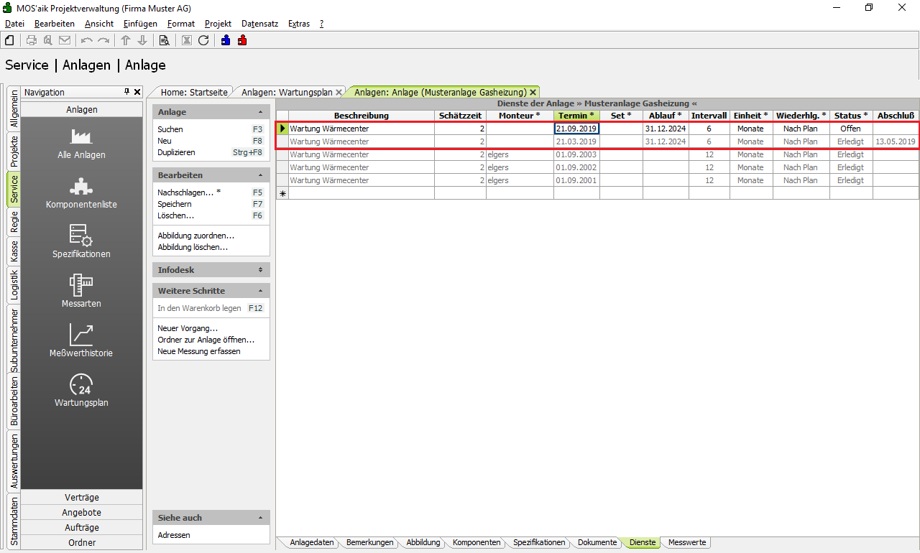This screenshot has height=553, width=920.
Task: Switch to Dokumente bottom tab
Action: click(597, 543)
